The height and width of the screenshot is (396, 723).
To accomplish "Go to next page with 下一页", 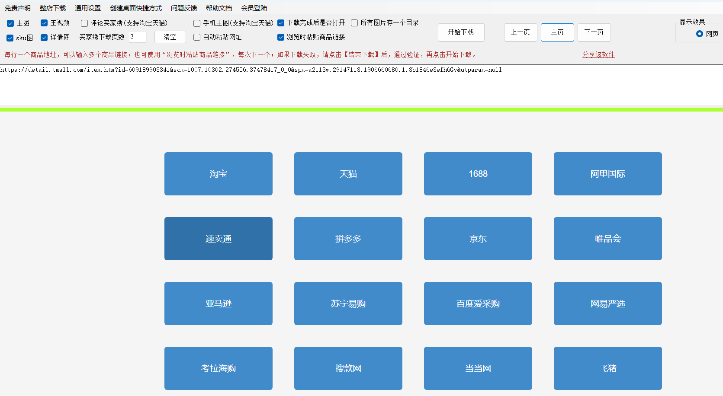I will pyautogui.click(x=594, y=32).
